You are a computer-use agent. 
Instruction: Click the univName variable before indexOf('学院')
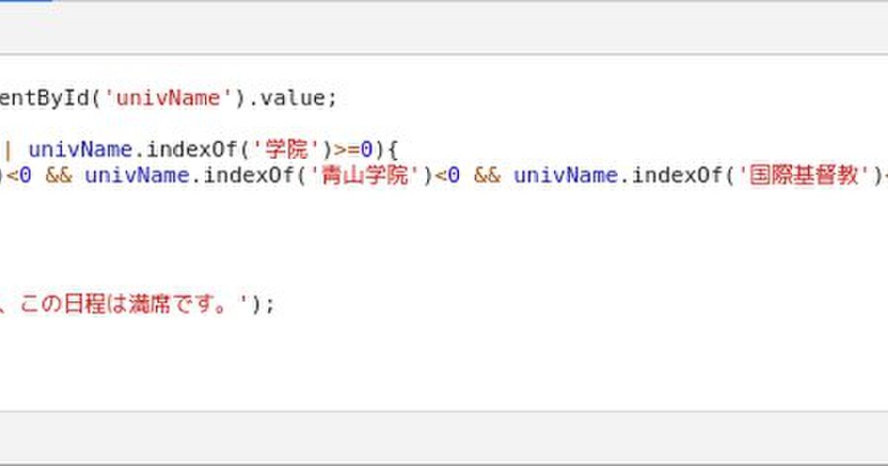tap(80, 150)
